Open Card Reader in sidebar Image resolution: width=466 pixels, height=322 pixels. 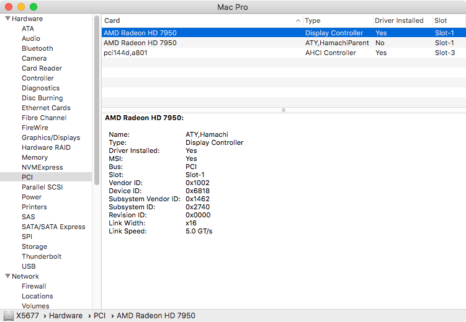pos(42,68)
